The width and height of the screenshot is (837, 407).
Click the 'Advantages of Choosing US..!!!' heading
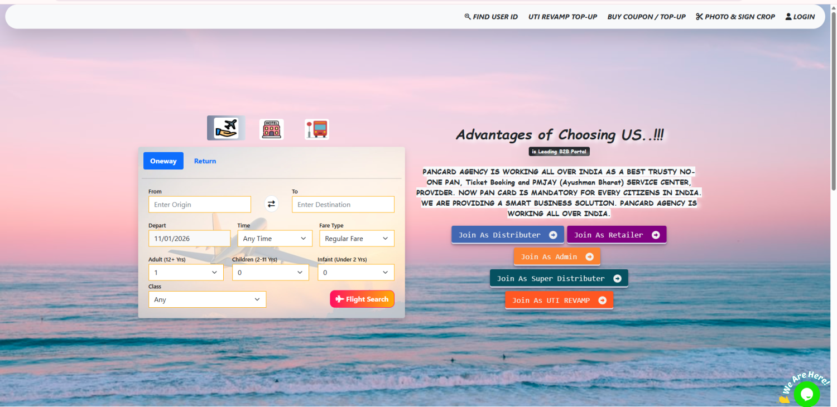[560, 135]
